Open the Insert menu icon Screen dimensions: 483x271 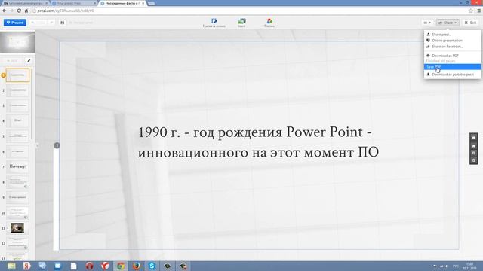click(x=241, y=23)
